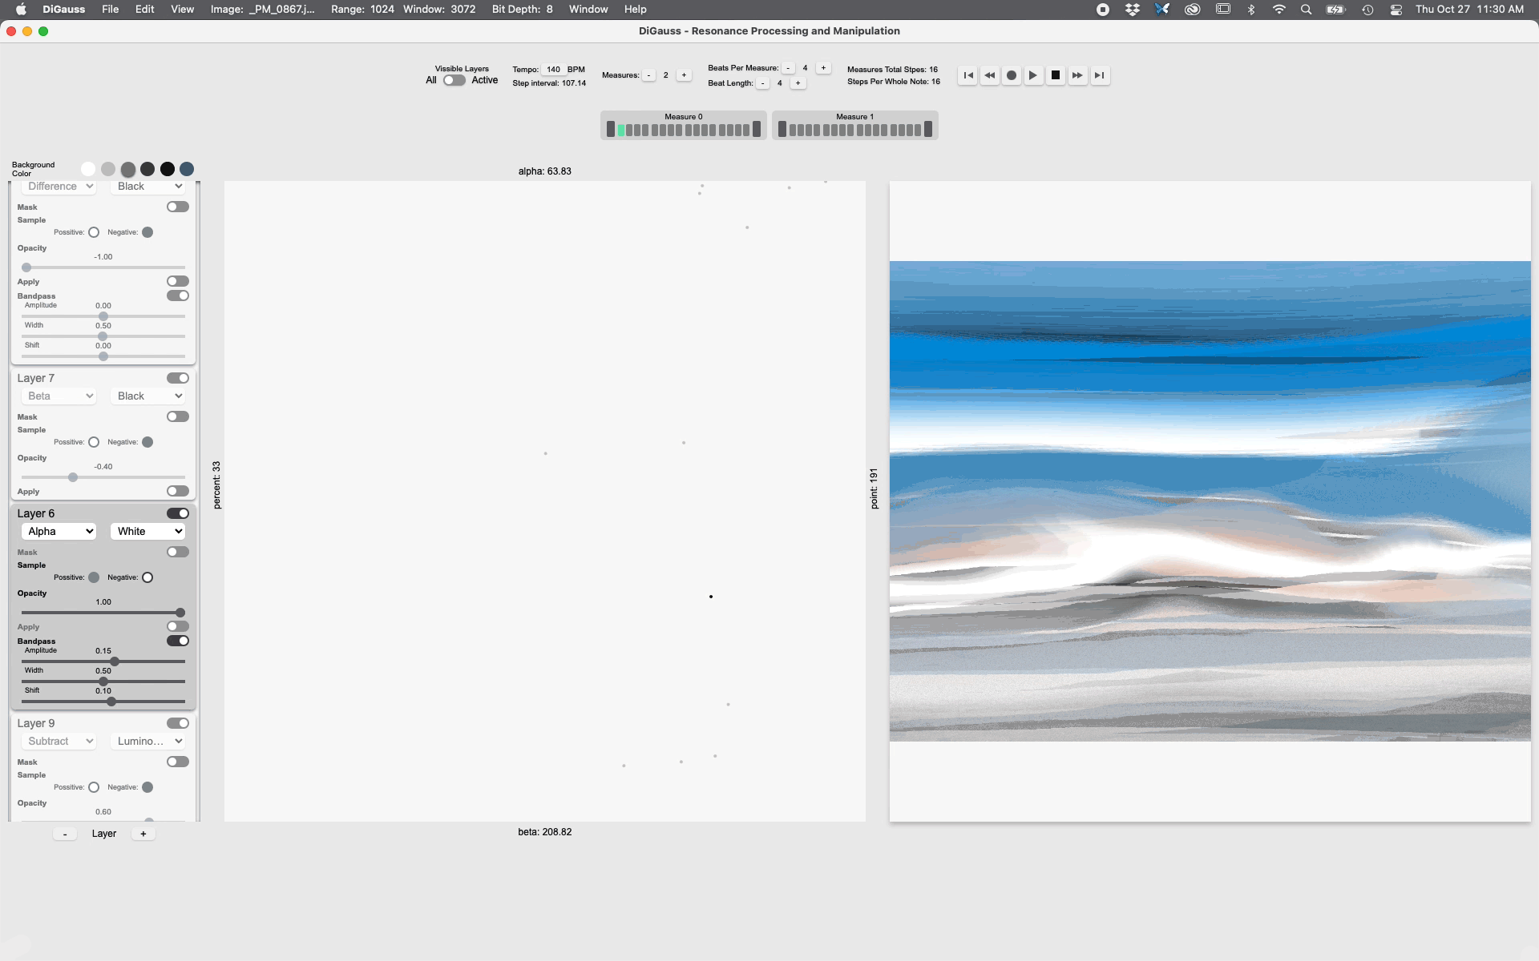Image resolution: width=1539 pixels, height=961 pixels.
Task: Click the add Layer plus button
Action: [x=143, y=834]
